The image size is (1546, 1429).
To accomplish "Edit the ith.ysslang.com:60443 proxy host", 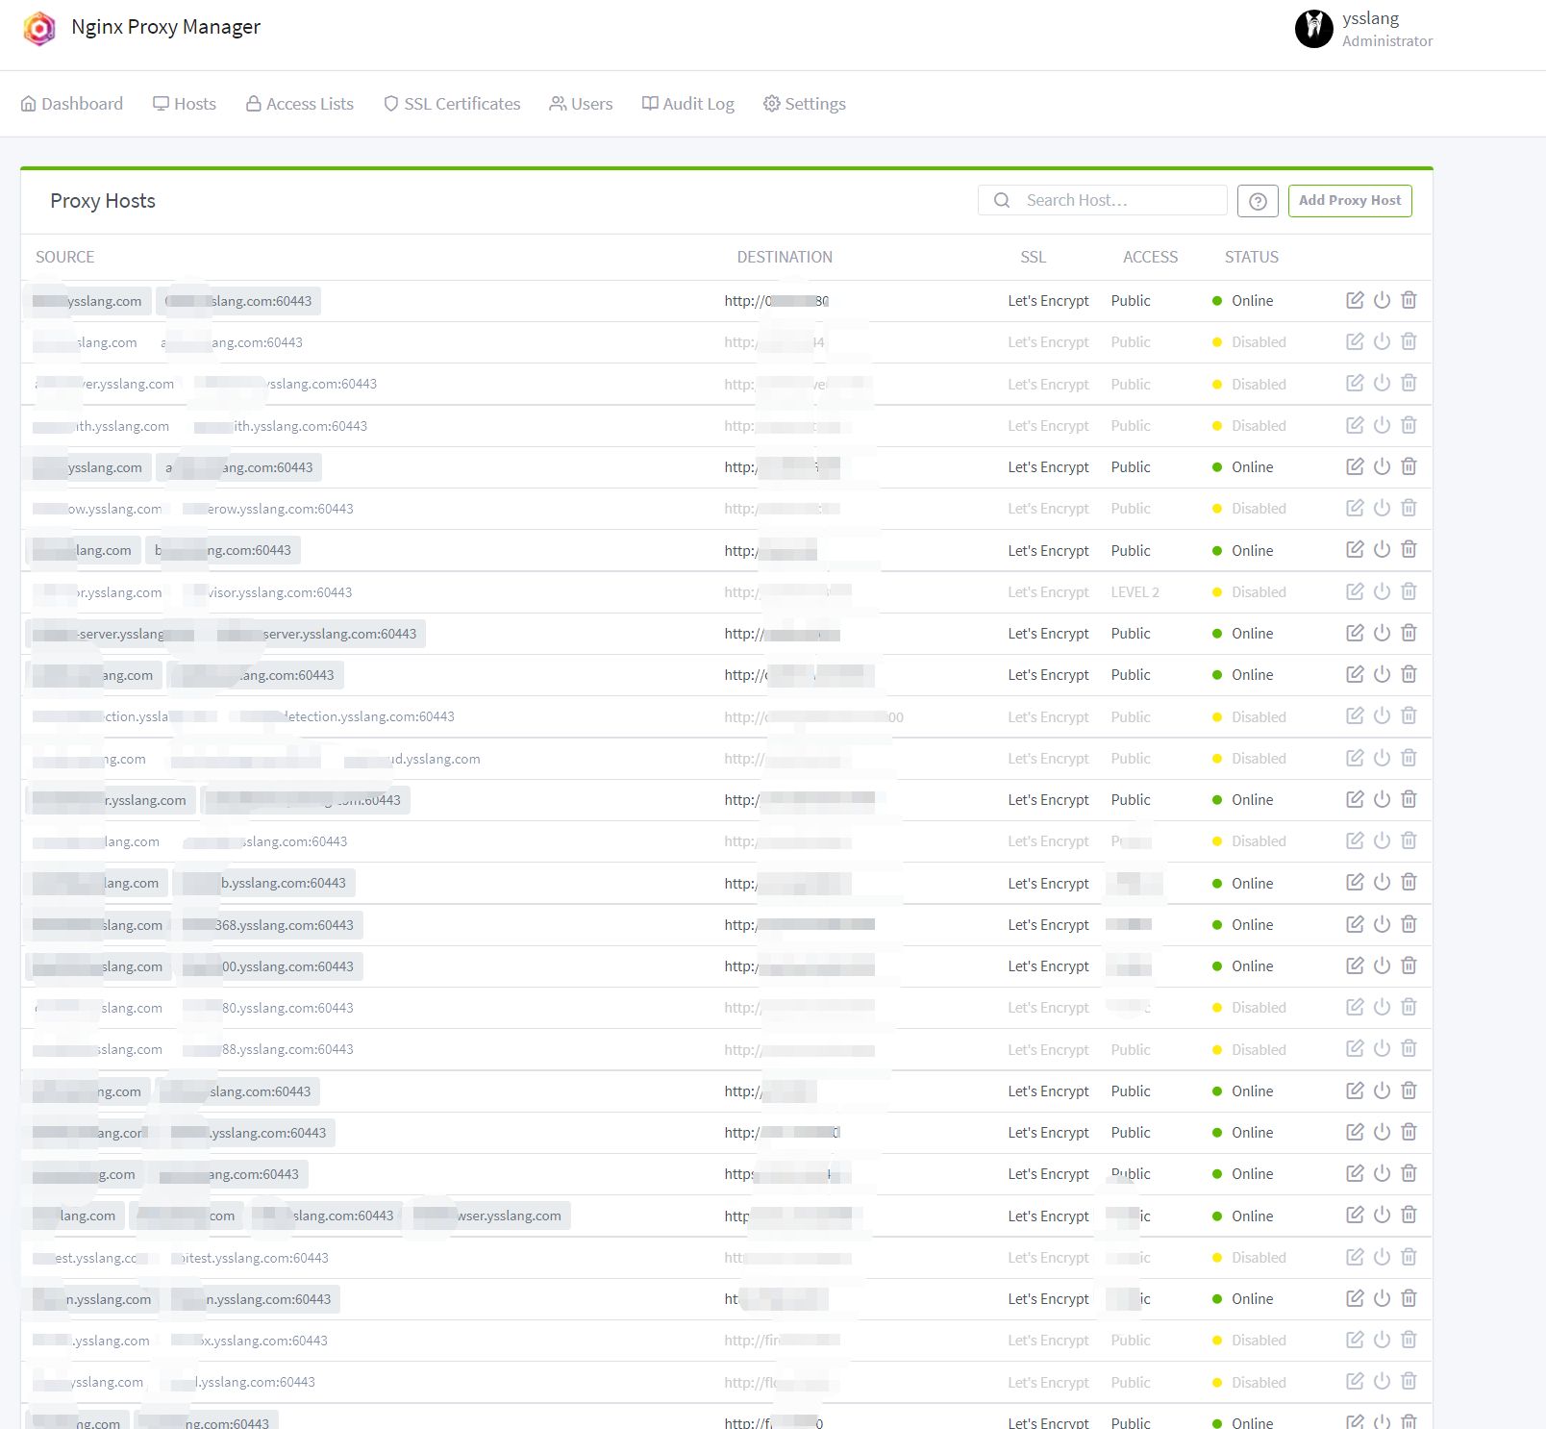I will pos(1355,425).
